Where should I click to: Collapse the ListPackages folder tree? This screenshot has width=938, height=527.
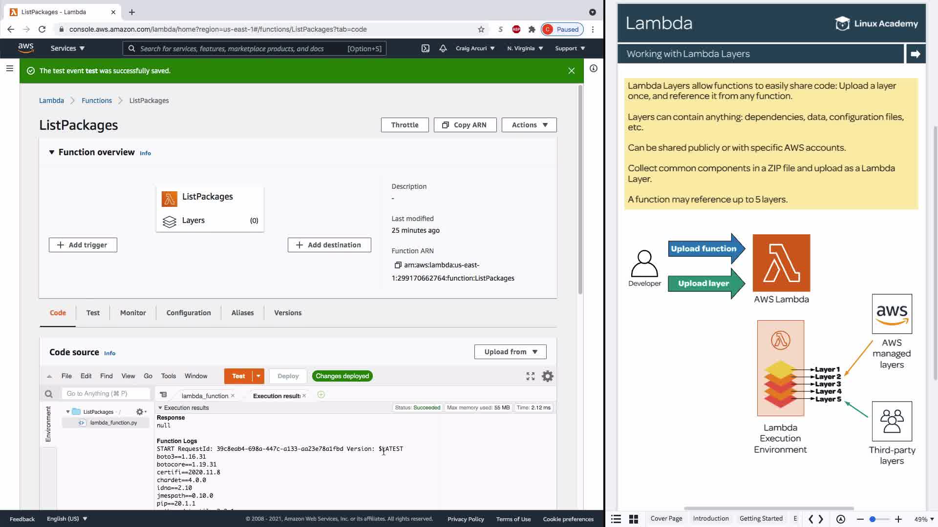[68, 412]
